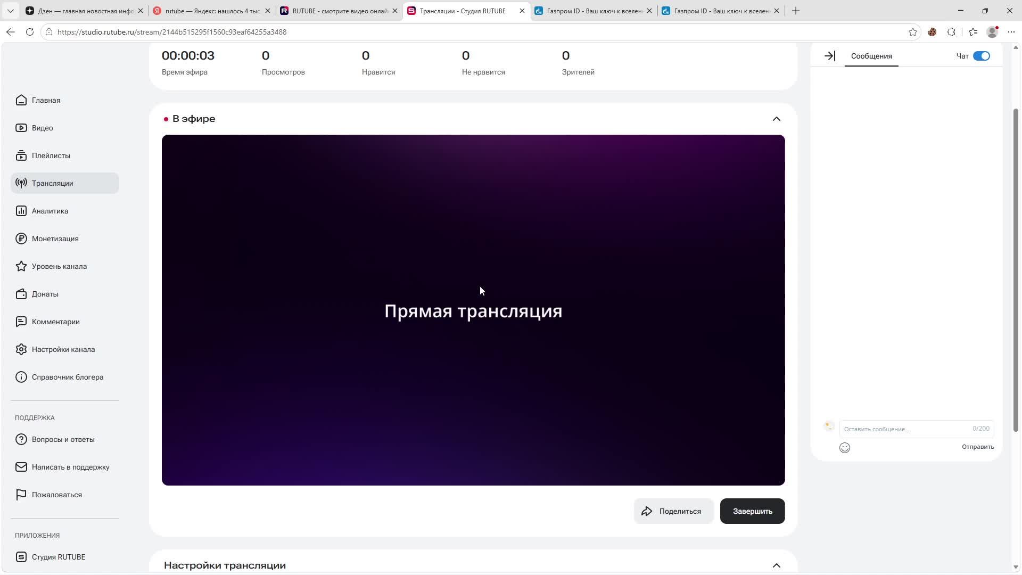Click the browser address bar URL
Screen dimensions: 1022x575
(172, 32)
